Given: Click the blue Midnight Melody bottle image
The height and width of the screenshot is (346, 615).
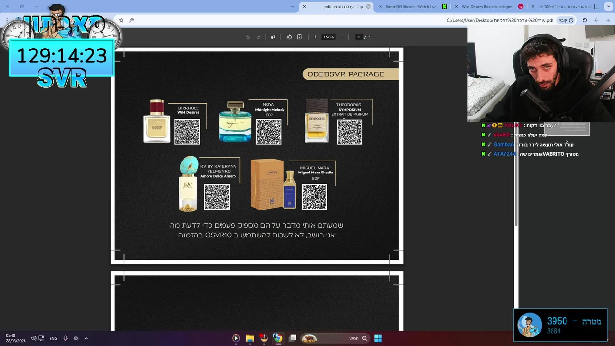Looking at the screenshot, I should coord(235,122).
